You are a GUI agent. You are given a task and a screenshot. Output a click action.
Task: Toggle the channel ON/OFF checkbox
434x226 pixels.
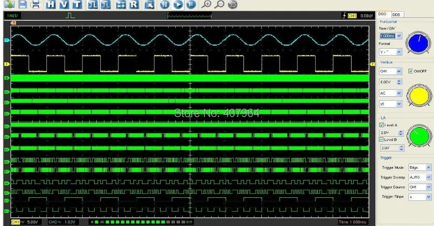[x=411, y=71]
